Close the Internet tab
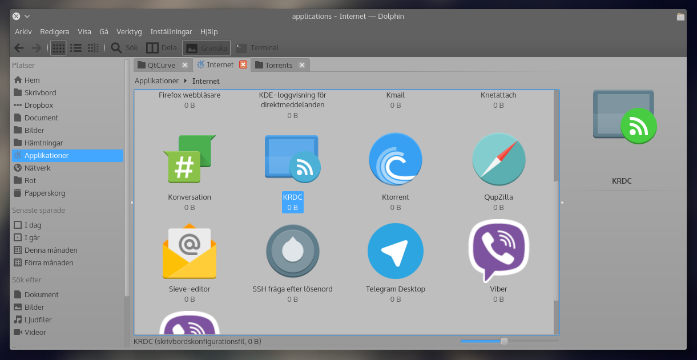697x360 pixels. pyautogui.click(x=243, y=64)
